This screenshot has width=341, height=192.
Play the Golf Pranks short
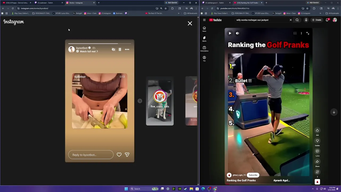230,33
